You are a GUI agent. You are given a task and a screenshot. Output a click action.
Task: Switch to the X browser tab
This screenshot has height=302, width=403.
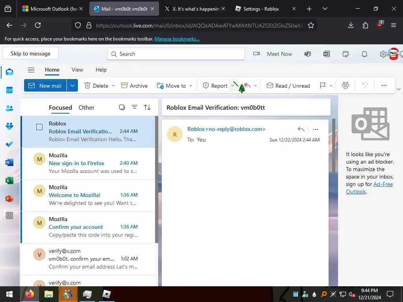(x=196, y=9)
